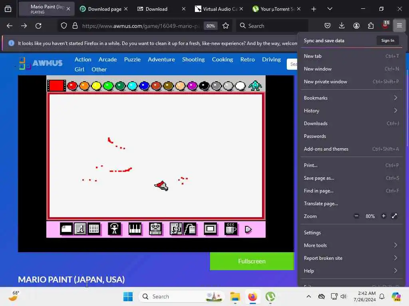This screenshot has width=409, height=306.
Task: Bookmark this page with star icon
Action: click(226, 25)
